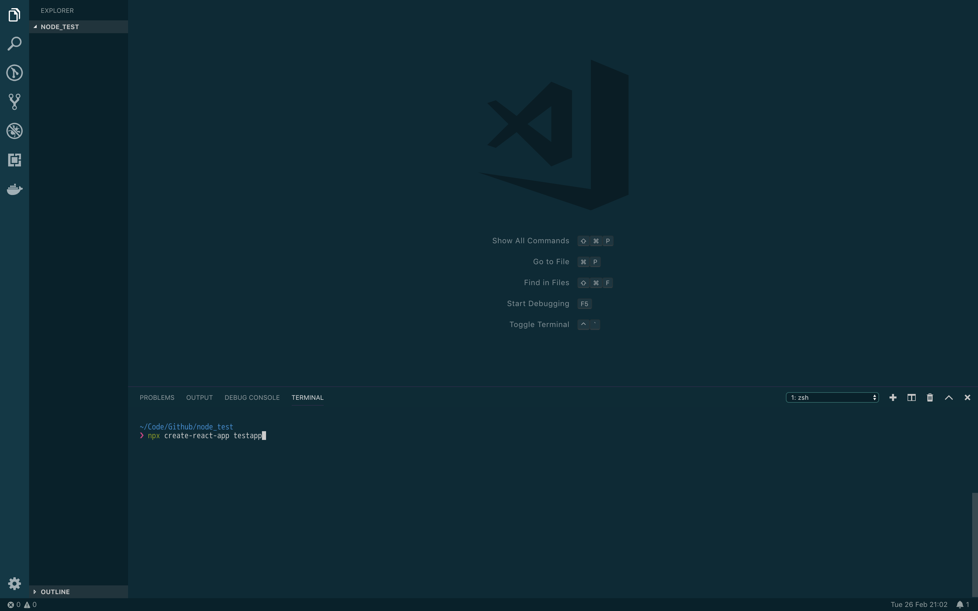Maximize panel size with chevron up
Image resolution: width=978 pixels, height=611 pixels.
(949, 398)
